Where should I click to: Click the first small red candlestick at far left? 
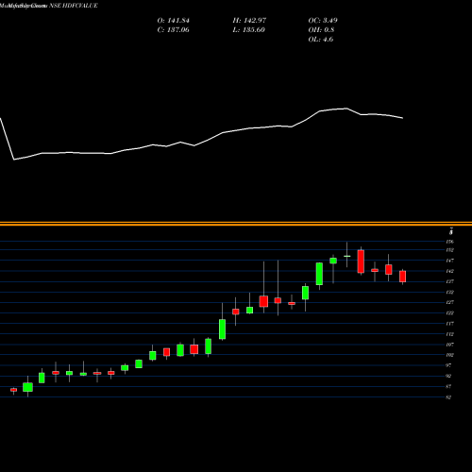click(x=13, y=390)
